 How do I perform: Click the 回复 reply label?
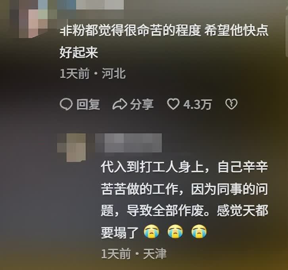(x=88, y=104)
